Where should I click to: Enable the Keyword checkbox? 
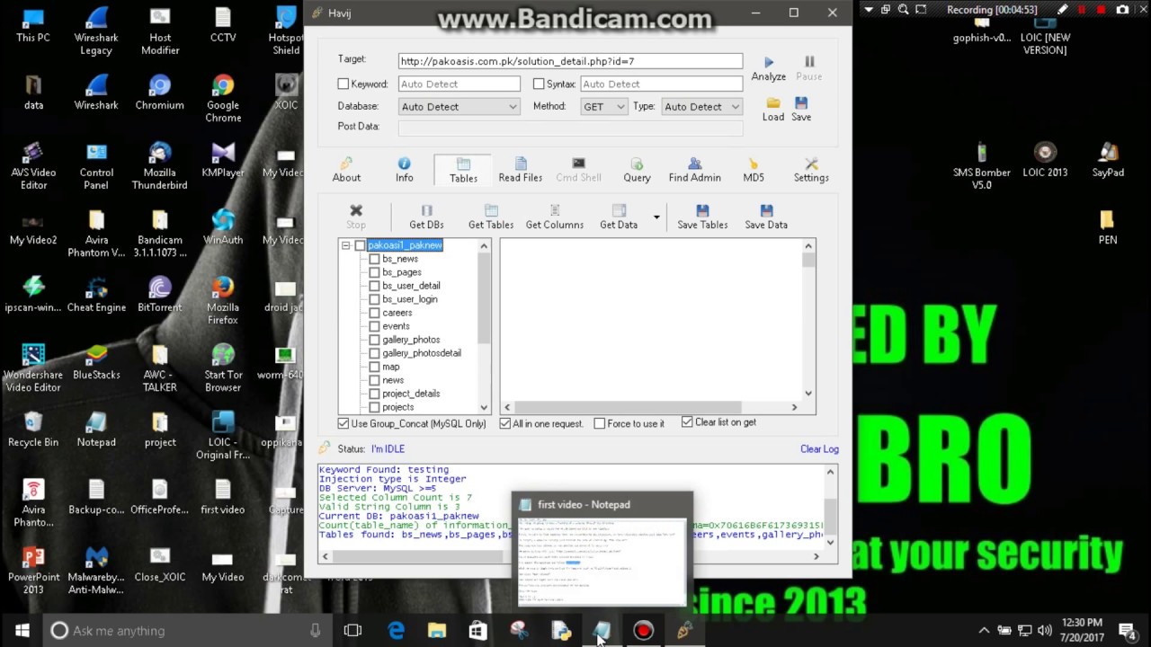[x=343, y=84]
